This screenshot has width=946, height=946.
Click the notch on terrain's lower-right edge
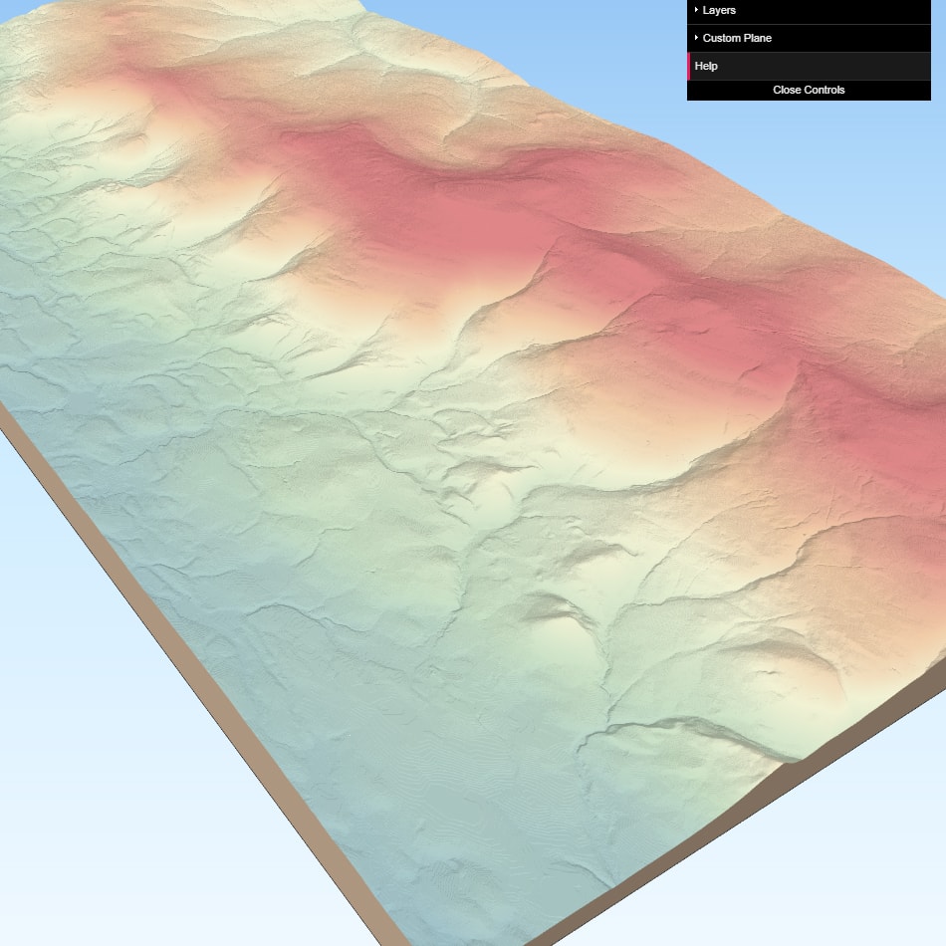tap(787, 762)
